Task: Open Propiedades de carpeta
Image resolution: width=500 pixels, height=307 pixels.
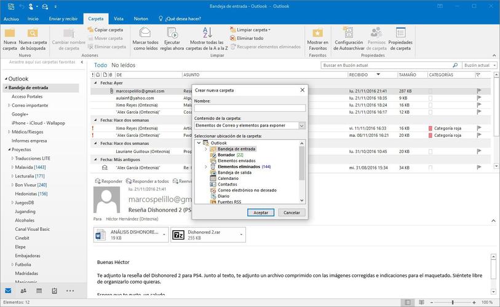Action: click(x=400, y=39)
